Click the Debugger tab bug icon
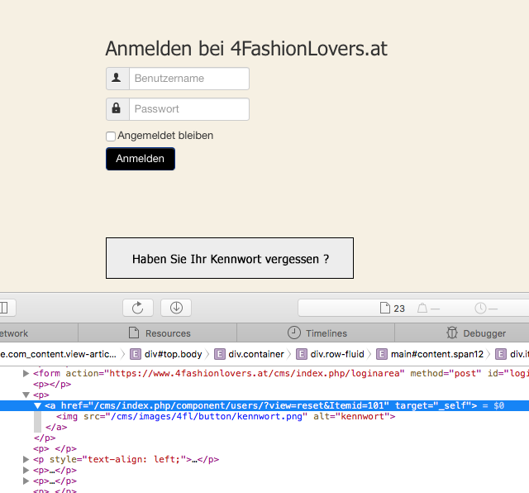Viewport: 529px width, 493px height. tap(452, 333)
